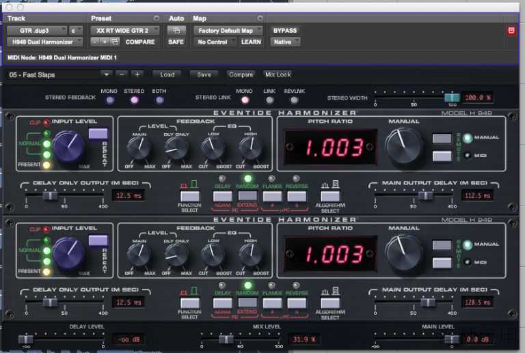Click the bottom unit Low EQ knob
This screenshot has height=353, width=525.
[x=213, y=255]
